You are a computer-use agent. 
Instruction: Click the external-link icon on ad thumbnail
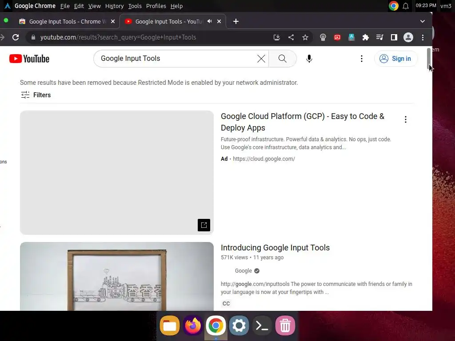coord(204,225)
